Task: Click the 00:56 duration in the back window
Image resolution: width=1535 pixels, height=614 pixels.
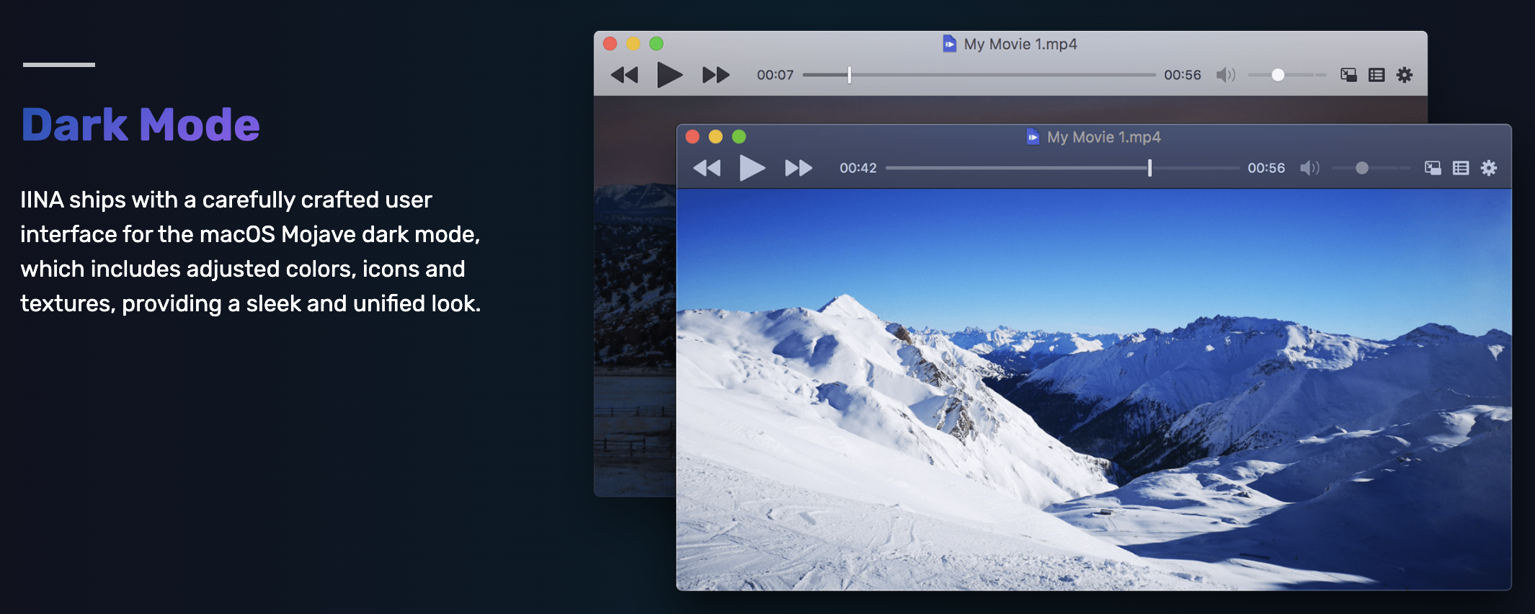Action: coord(1183,75)
